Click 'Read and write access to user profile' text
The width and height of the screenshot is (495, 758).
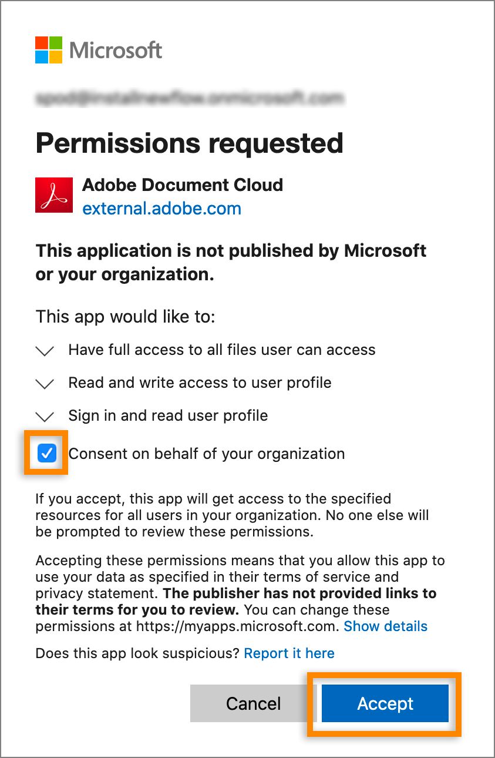pyautogui.click(x=200, y=383)
